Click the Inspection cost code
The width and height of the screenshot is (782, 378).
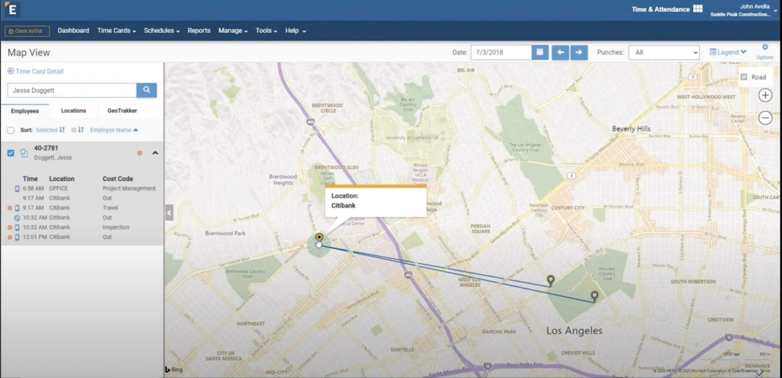pos(116,227)
